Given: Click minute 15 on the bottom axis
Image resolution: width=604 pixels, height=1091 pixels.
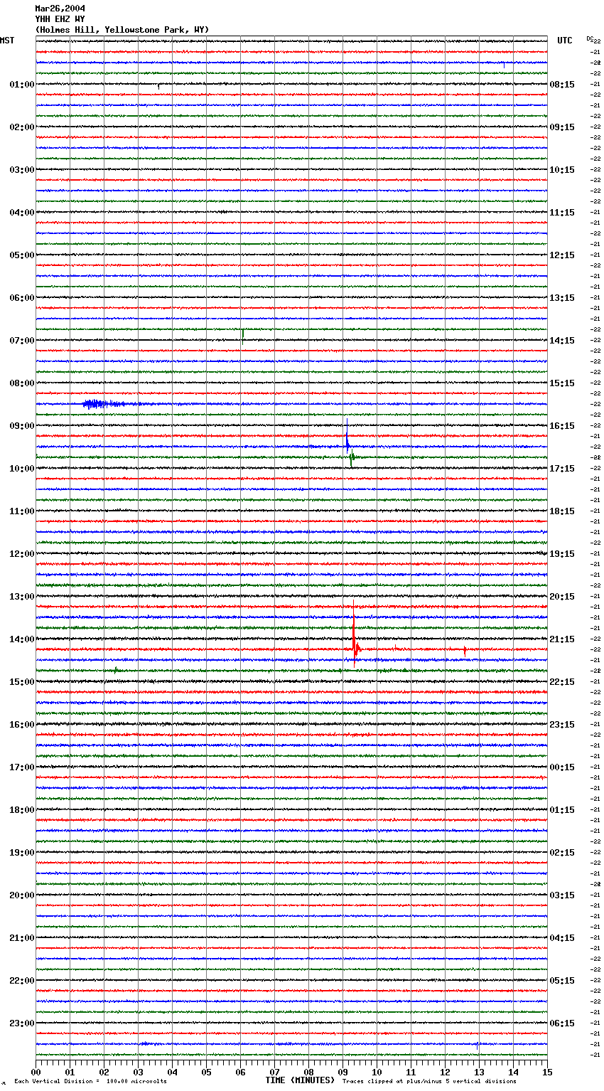Looking at the screenshot, I should pos(547,1072).
